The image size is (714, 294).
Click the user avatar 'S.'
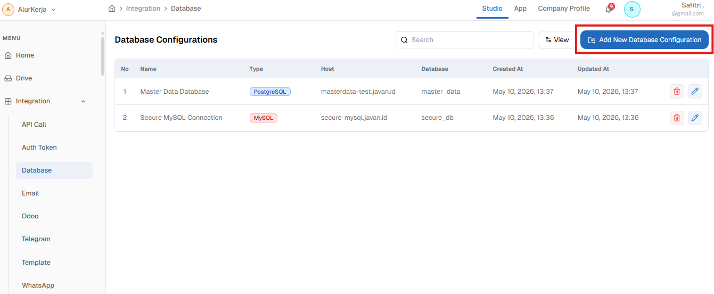(632, 9)
